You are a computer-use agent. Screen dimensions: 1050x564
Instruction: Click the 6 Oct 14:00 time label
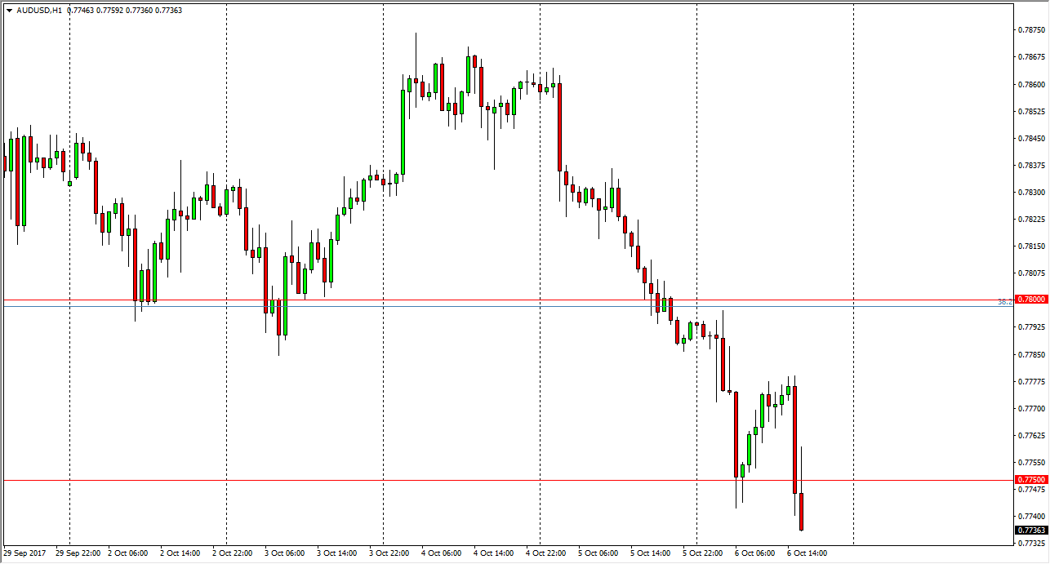point(808,553)
